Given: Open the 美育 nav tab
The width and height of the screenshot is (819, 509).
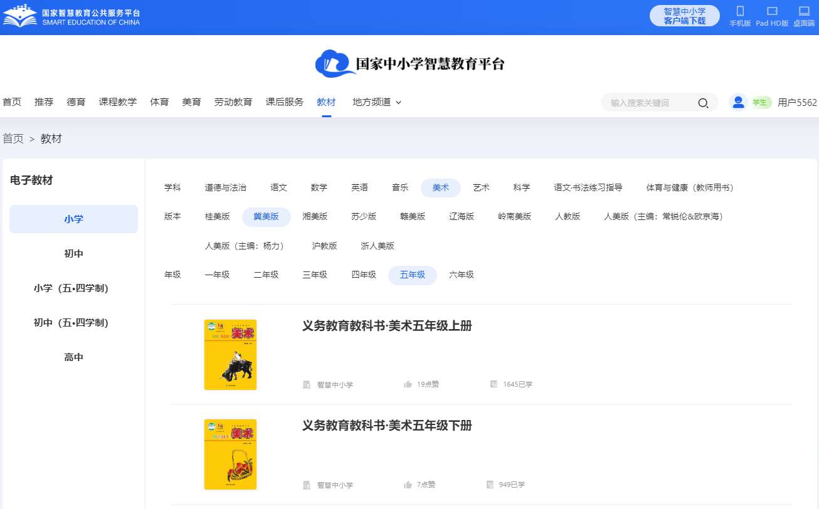Looking at the screenshot, I should point(191,102).
